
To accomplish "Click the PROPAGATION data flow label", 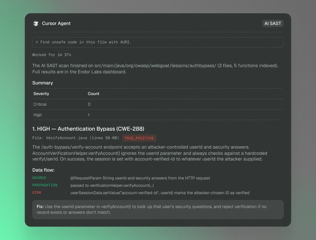I will 45,185.
